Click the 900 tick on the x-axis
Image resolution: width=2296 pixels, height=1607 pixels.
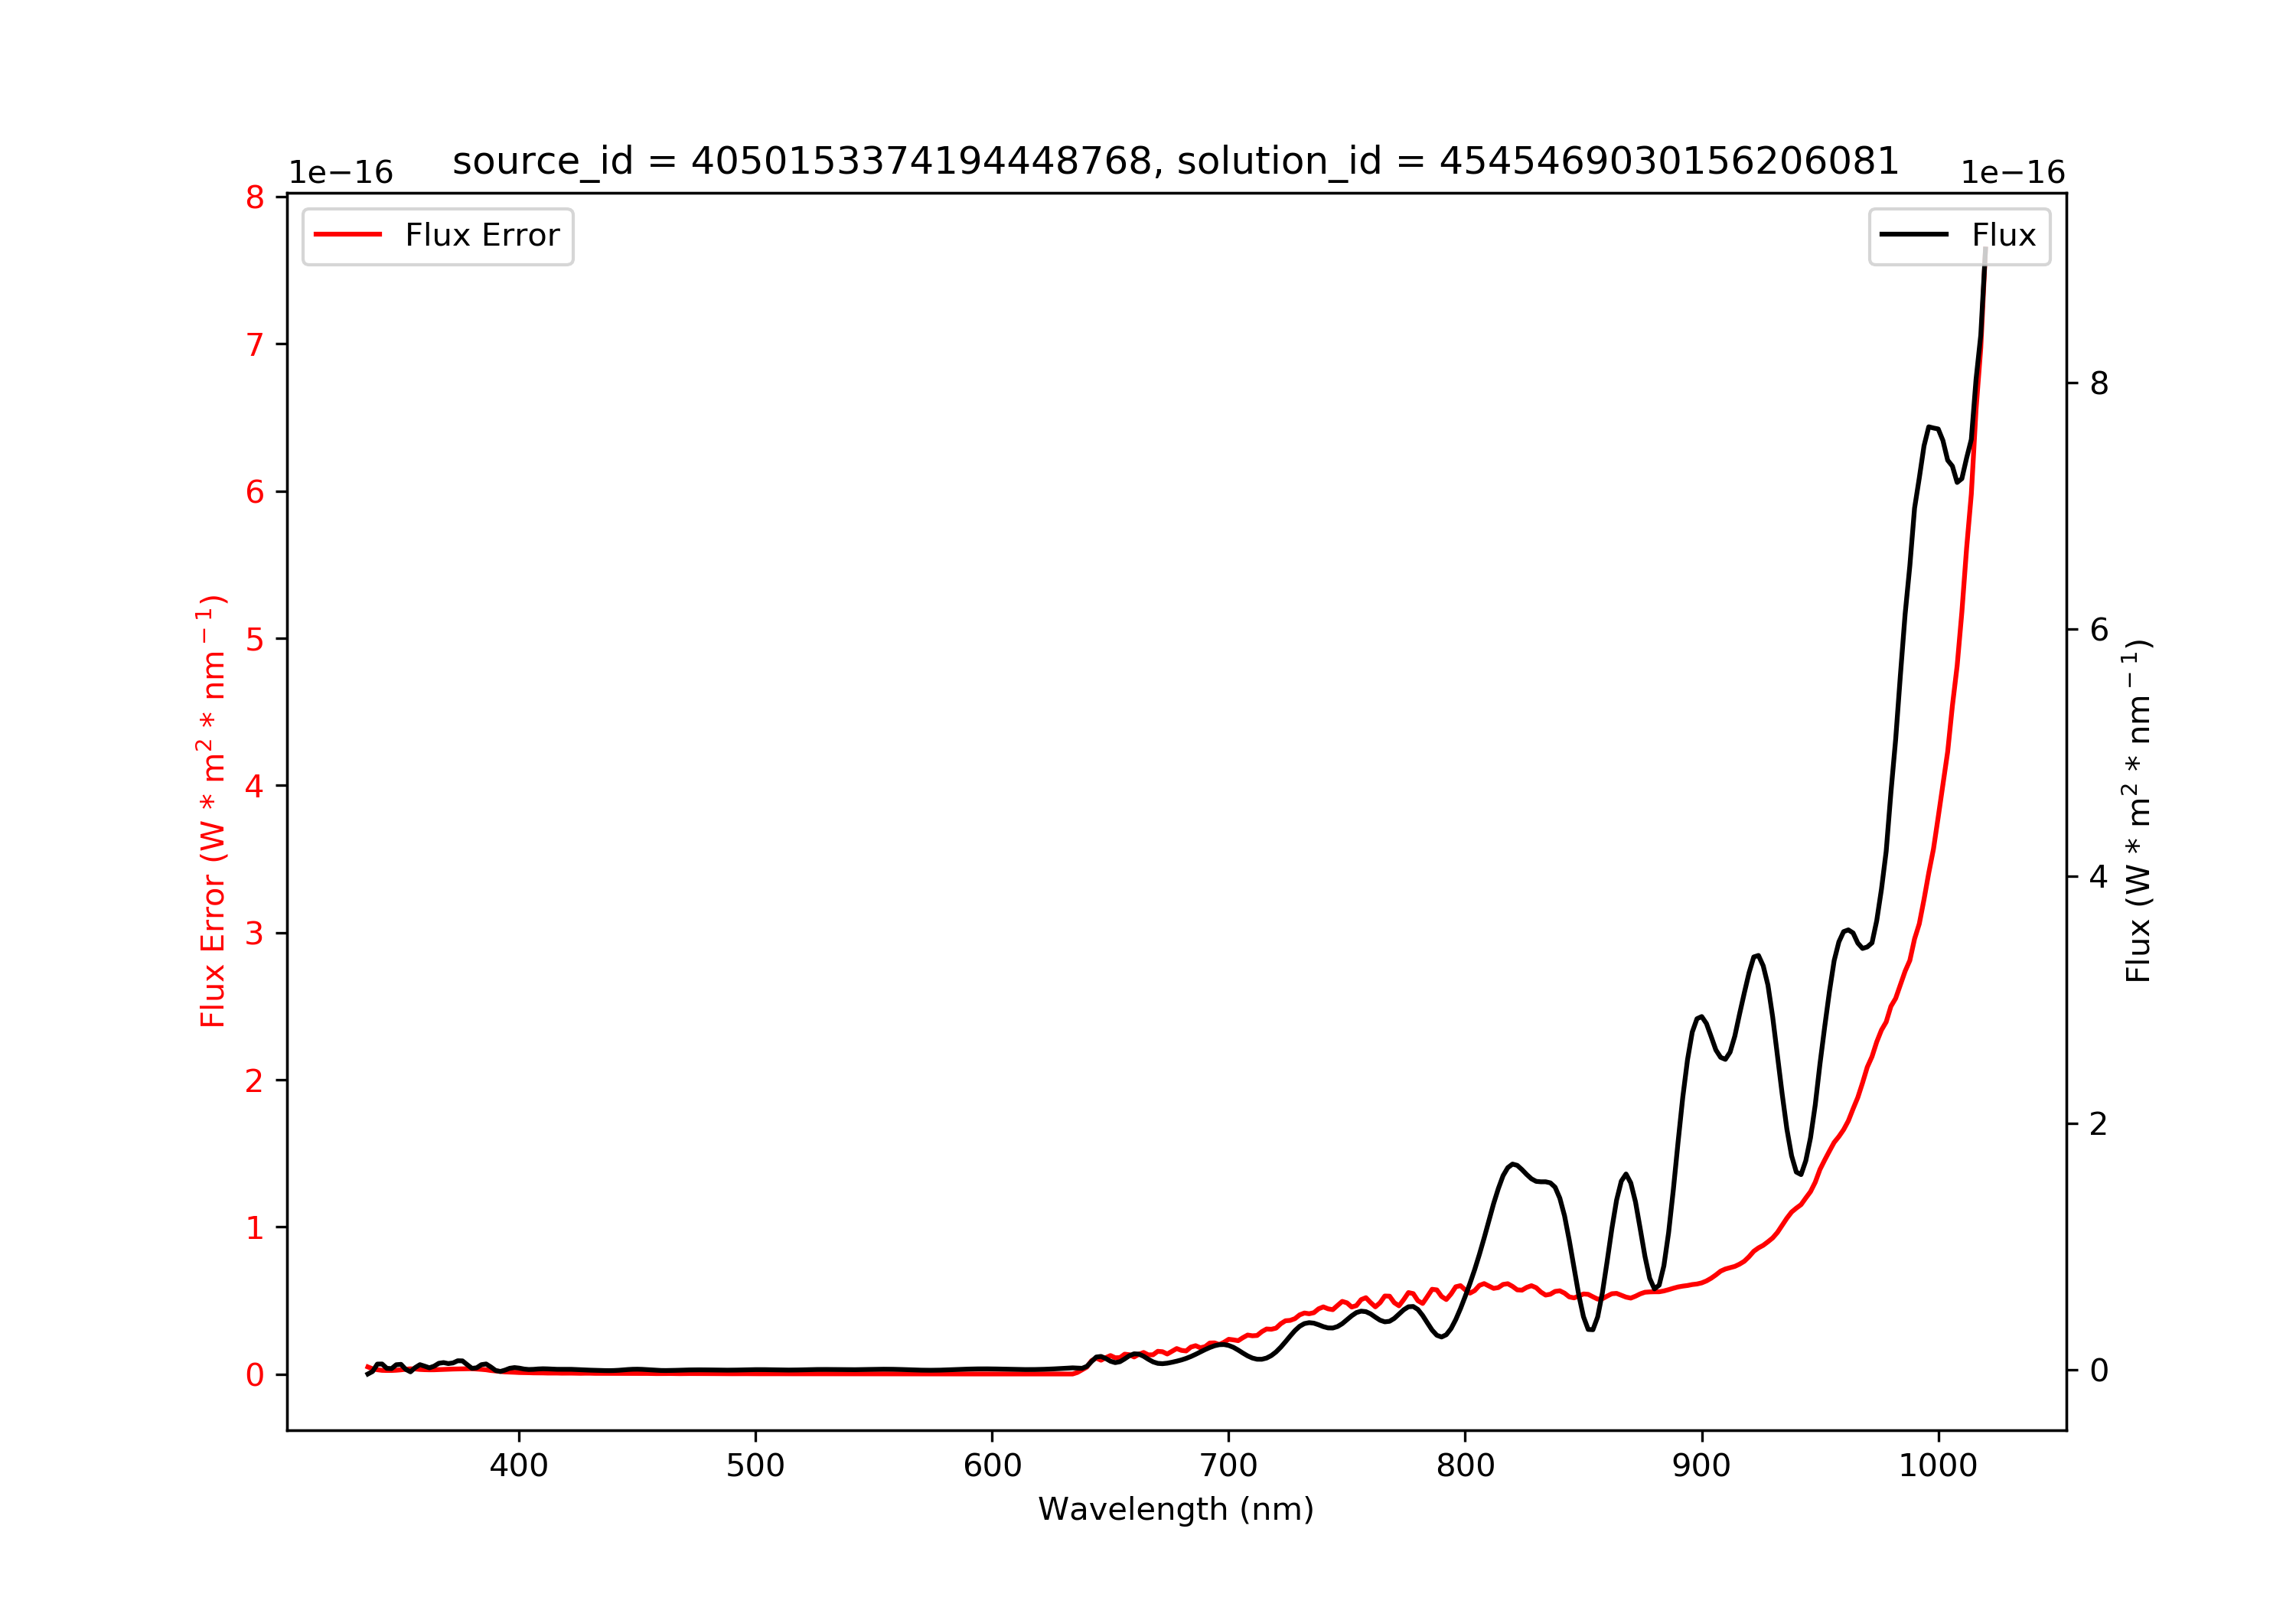click(1701, 1465)
